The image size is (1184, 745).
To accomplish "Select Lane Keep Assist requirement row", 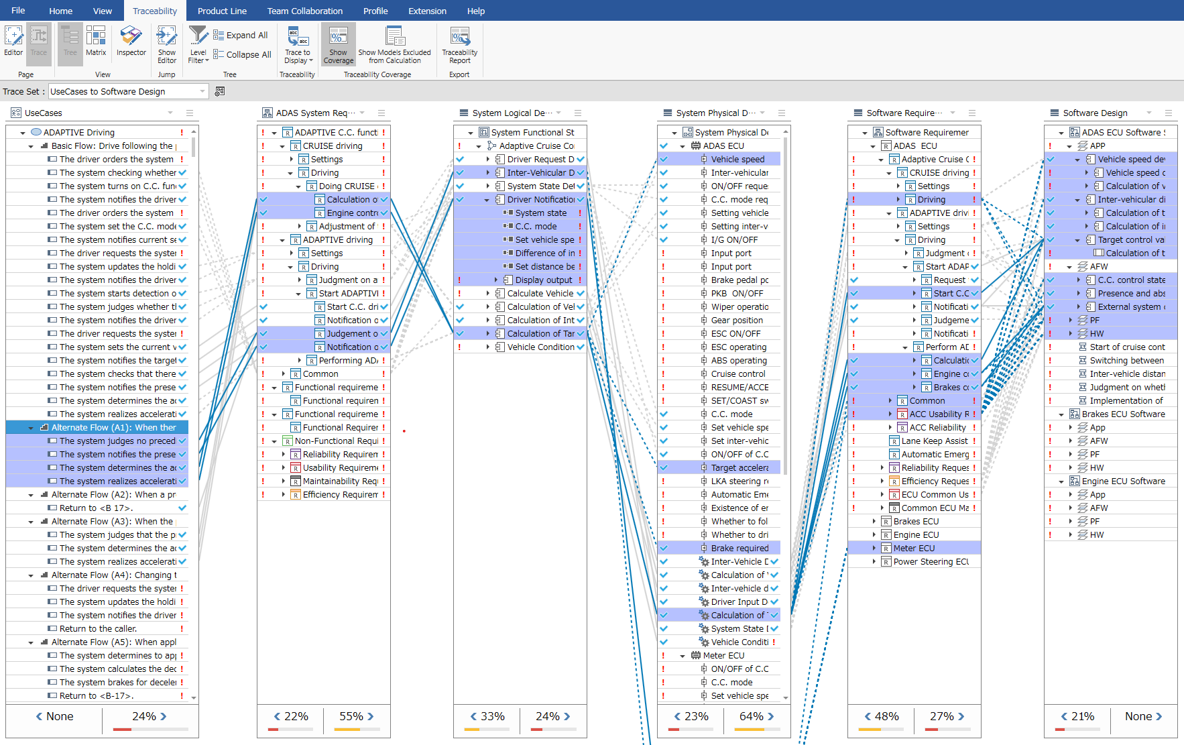I will (x=914, y=441).
